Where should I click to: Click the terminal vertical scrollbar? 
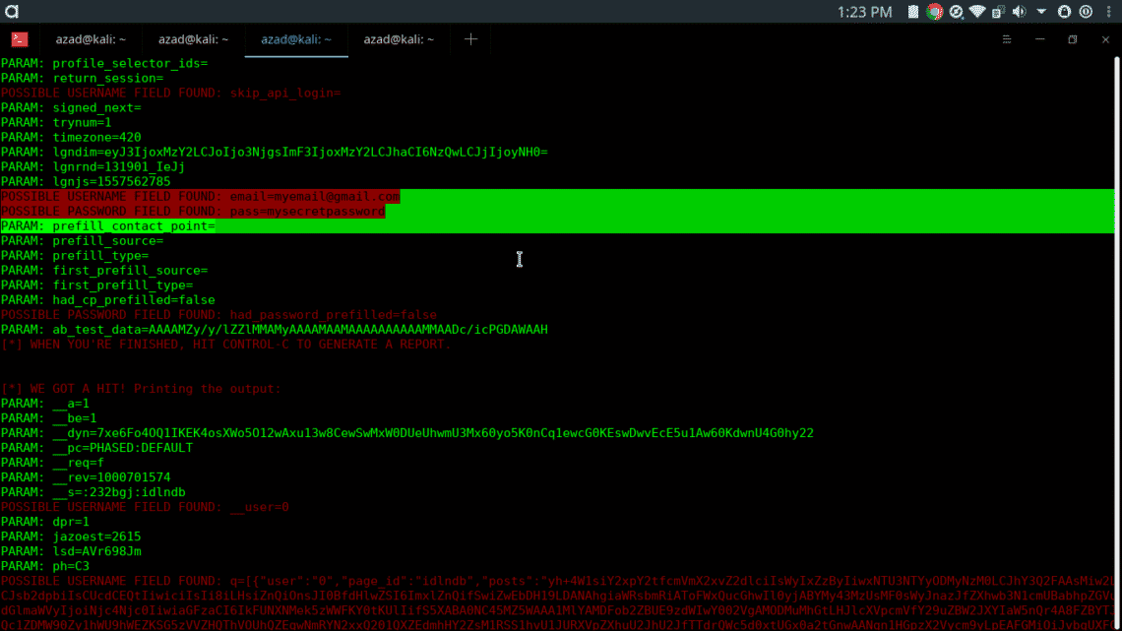(1117, 344)
